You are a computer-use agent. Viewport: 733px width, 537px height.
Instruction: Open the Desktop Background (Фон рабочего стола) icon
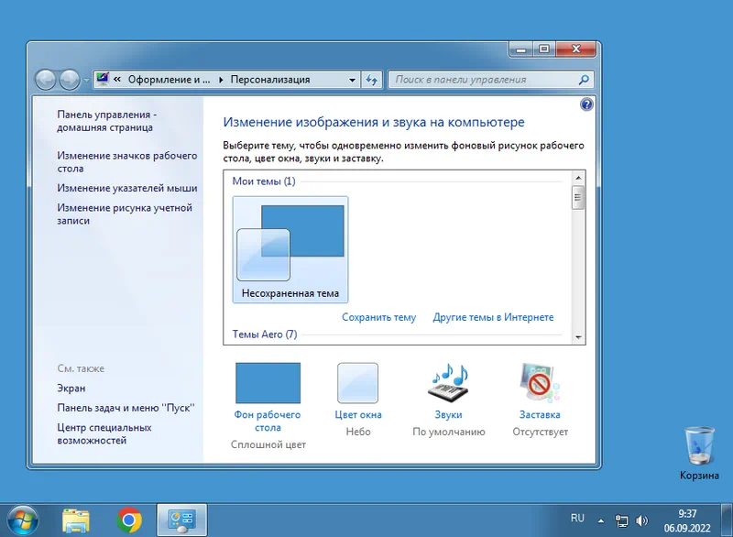click(x=268, y=383)
